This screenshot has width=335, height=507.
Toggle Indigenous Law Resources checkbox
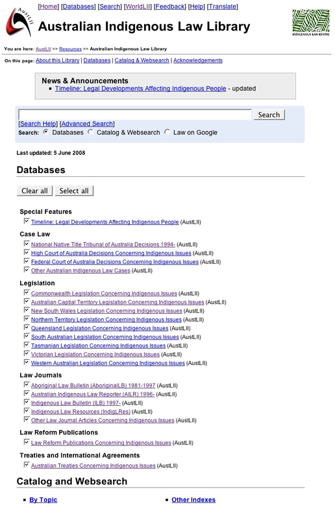pyautogui.click(x=27, y=411)
